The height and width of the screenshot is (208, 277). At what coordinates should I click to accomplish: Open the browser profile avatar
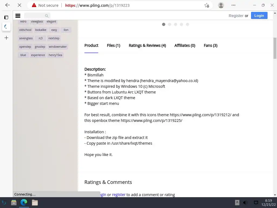click(x=221, y=5)
